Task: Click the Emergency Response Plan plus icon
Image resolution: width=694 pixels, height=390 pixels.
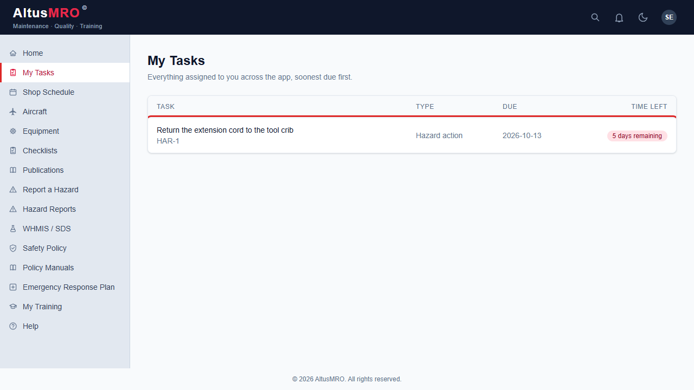Action: [x=13, y=287]
